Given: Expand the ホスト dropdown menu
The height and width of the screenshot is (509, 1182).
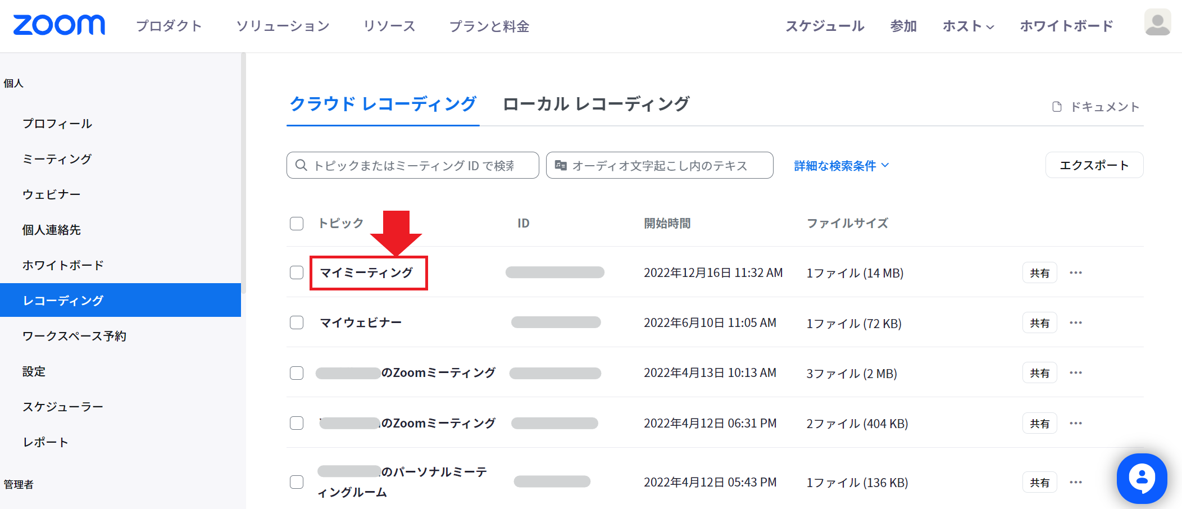Looking at the screenshot, I should click(969, 26).
